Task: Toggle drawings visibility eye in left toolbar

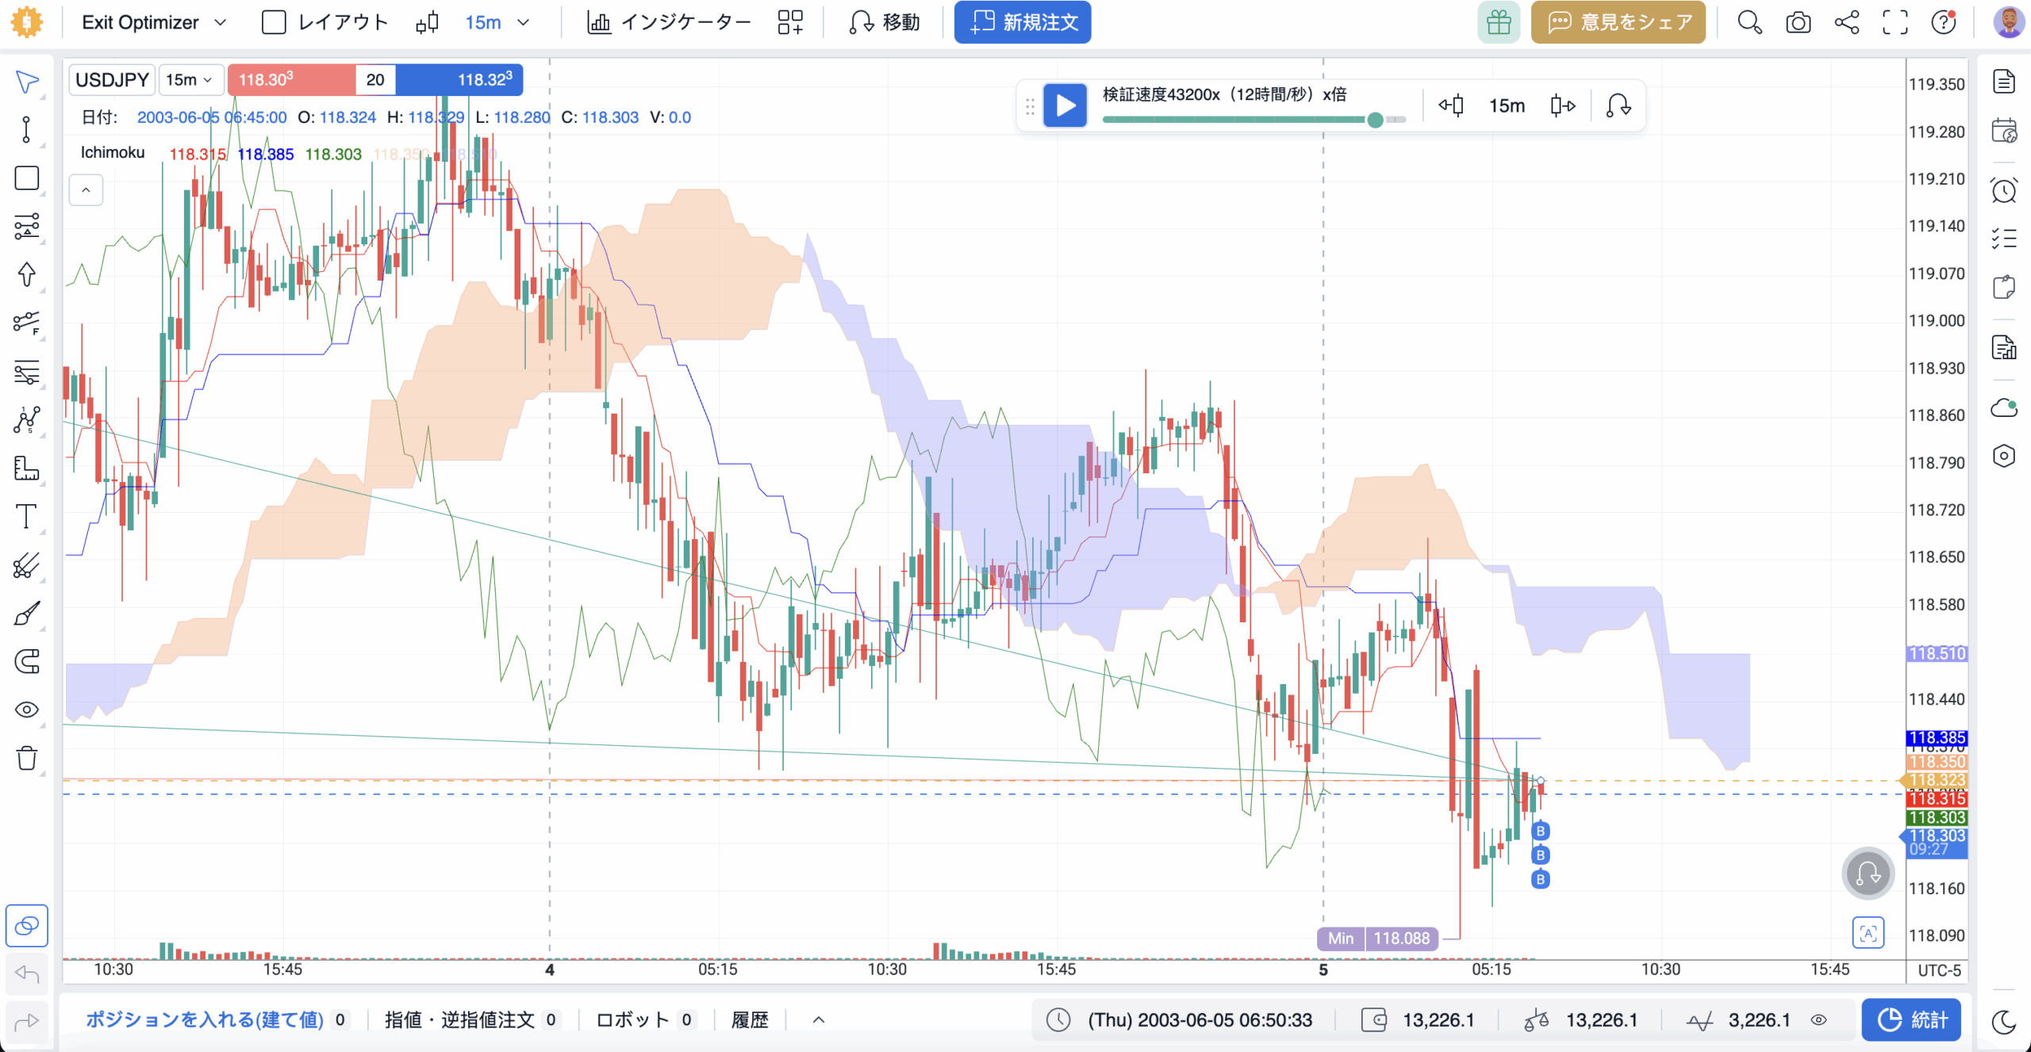Action: [27, 710]
